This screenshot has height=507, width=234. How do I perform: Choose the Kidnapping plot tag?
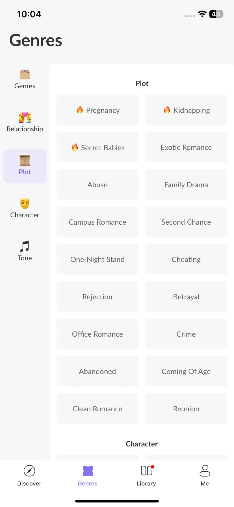point(186,110)
